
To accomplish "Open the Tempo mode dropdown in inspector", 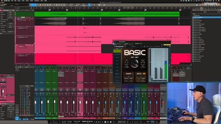I will [x=10, y=12].
